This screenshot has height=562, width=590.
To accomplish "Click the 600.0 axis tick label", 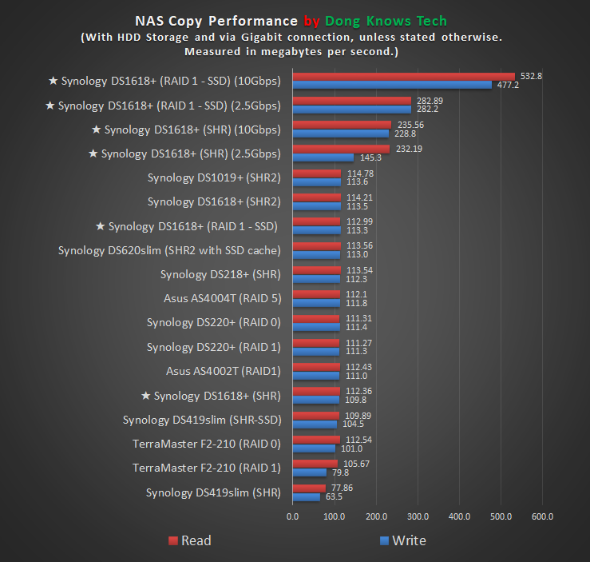I will (x=542, y=516).
